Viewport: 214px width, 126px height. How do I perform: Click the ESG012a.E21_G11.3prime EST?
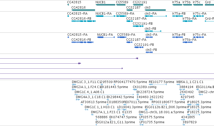pyautogui.click(x=96, y=125)
